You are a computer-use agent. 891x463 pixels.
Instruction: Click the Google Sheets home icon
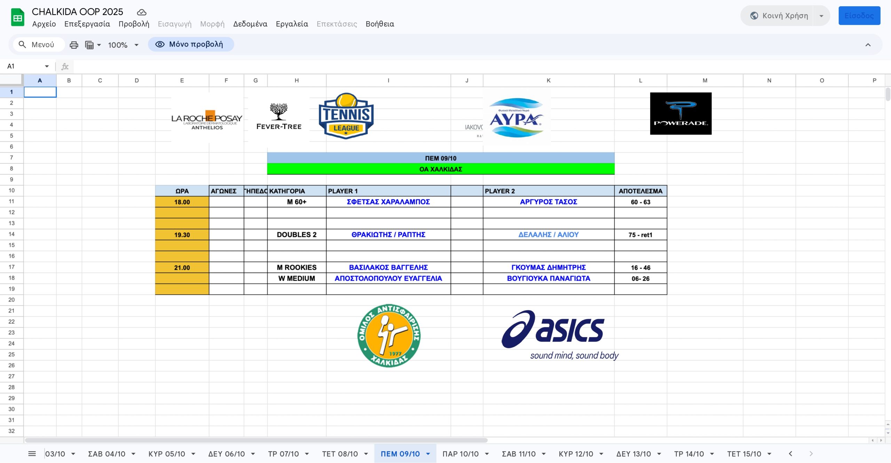pos(17,17)
